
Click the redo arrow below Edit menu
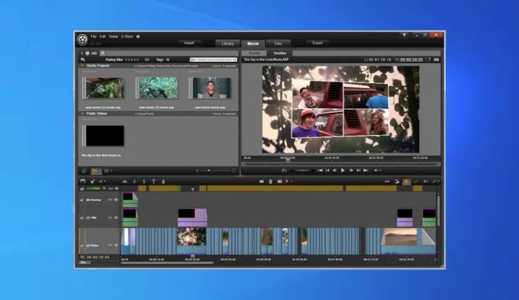pyautogui.click(x=99, y=44)
